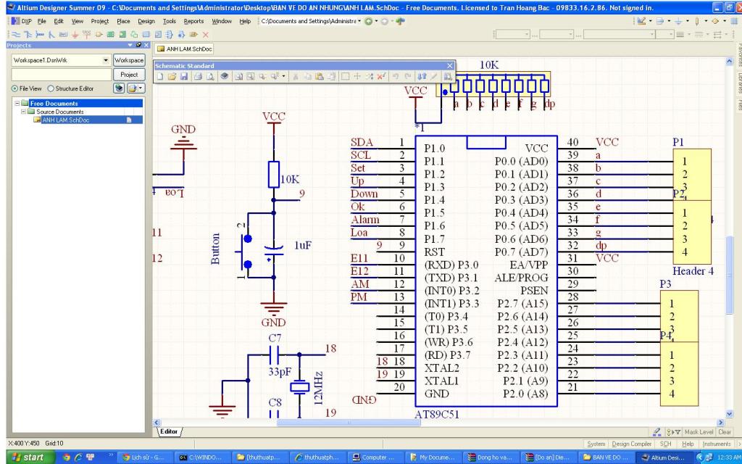Click the Windows Start button
The image size is (742, 464).
point(26,457)
